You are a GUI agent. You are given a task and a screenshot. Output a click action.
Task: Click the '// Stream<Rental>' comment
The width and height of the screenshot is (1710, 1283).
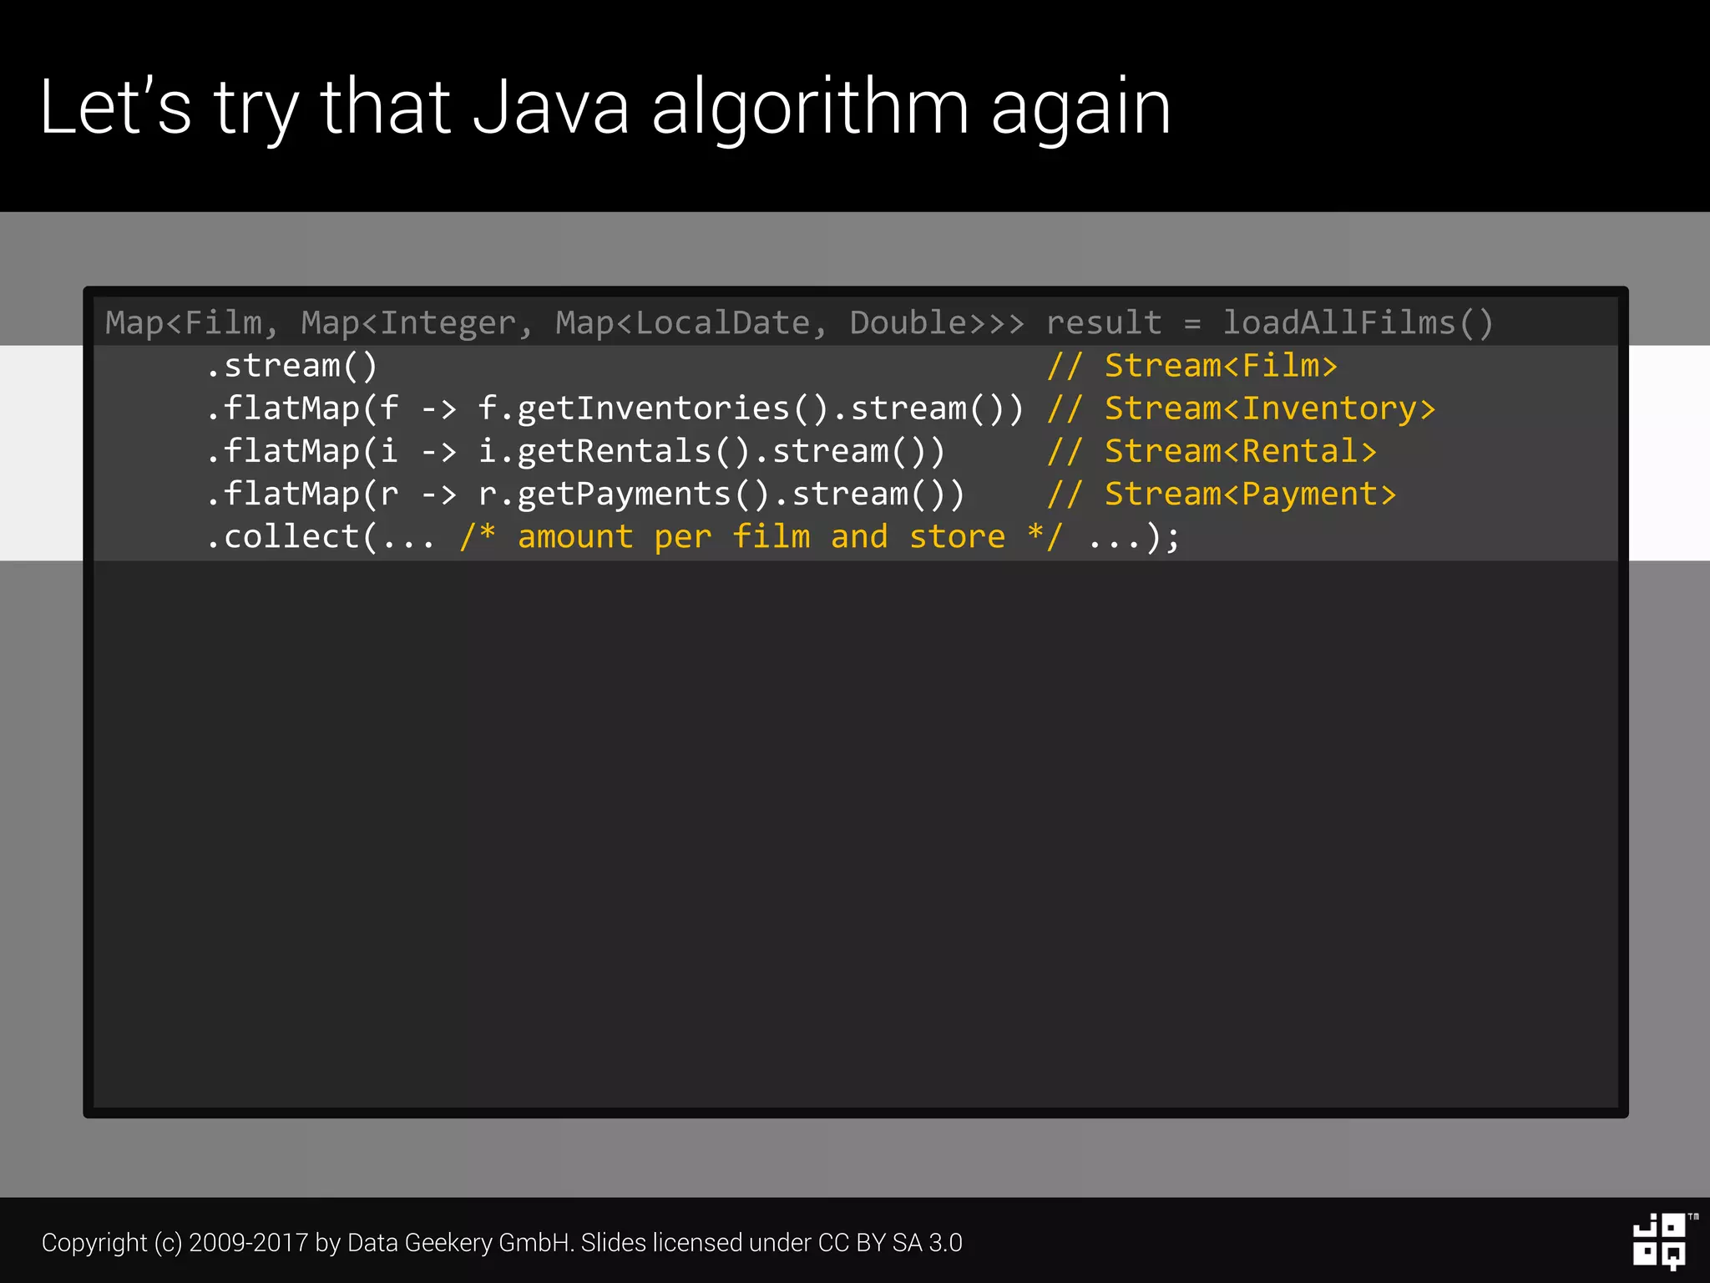(1212, 451)
